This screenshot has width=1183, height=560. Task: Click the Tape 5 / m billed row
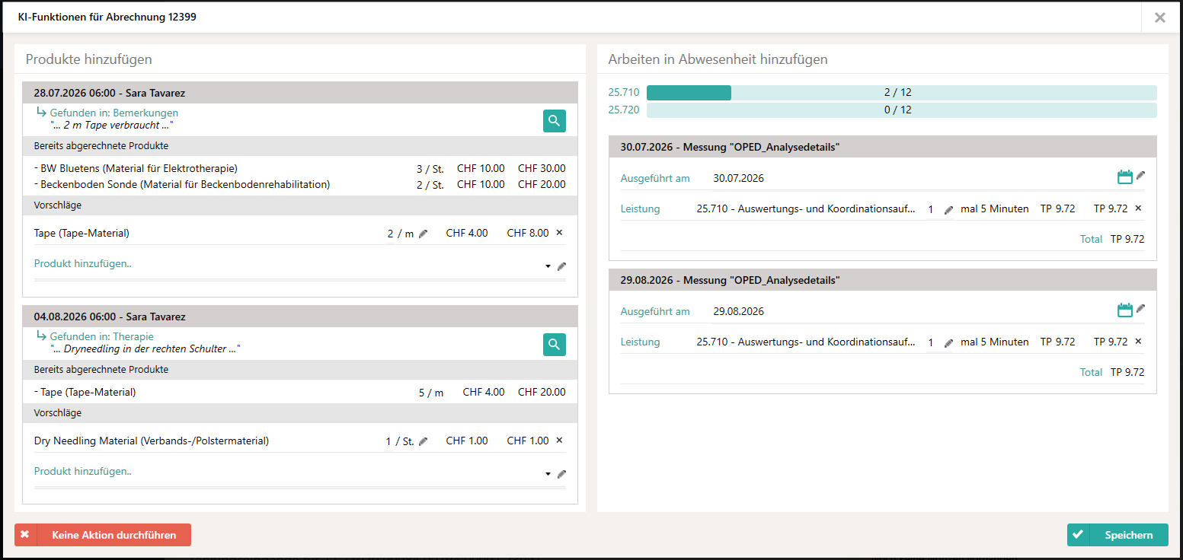(300, 392)
